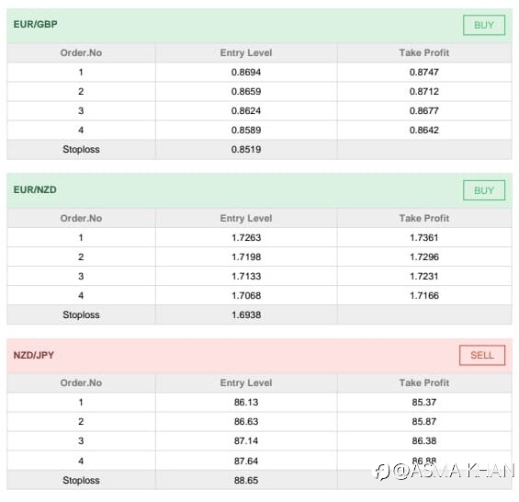This screenshot has height=502, width=519.
Task: Click the BUY button for EUR/GBP
Action: (484, 25)
